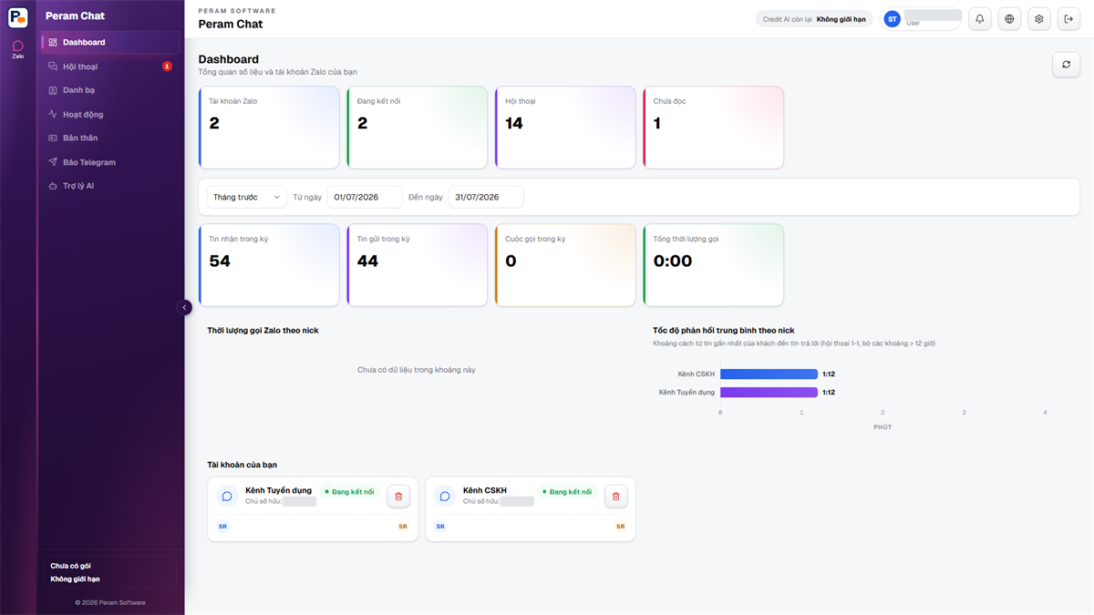Open settings gear icon
This screenshot has height=615, width=1094.
[1038, 19]
